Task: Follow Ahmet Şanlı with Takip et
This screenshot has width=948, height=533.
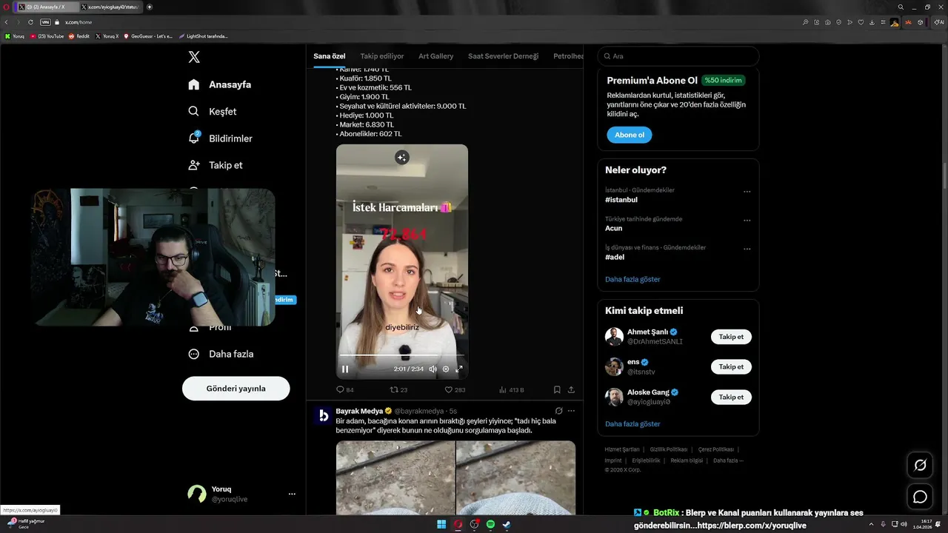Action: [731, 337]
